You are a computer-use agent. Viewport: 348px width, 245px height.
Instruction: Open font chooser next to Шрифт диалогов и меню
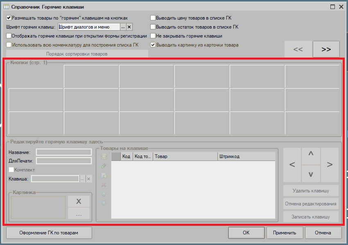click(x=123, y=27)
